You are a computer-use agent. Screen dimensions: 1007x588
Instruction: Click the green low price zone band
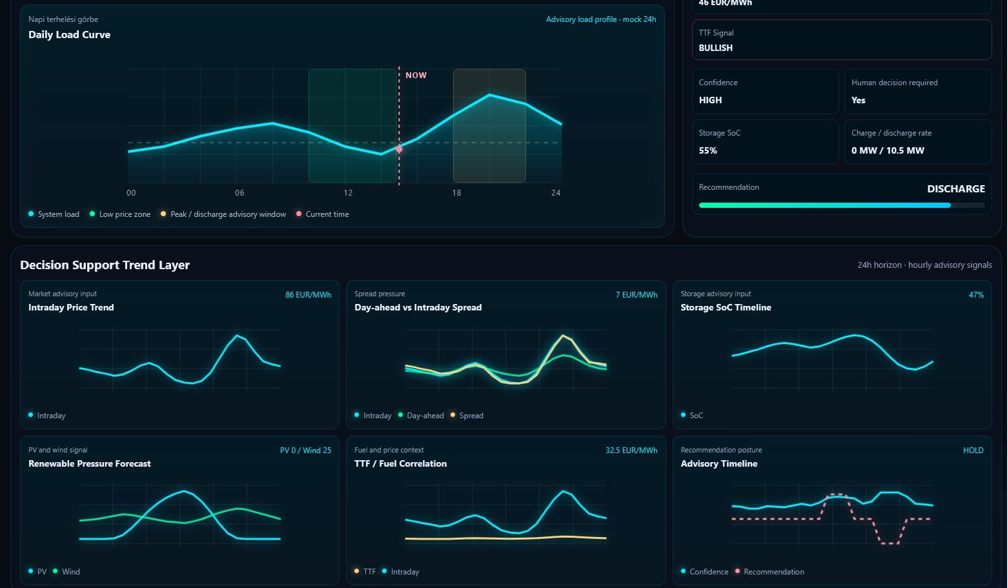pyautogui.click(x=352, y=126)
